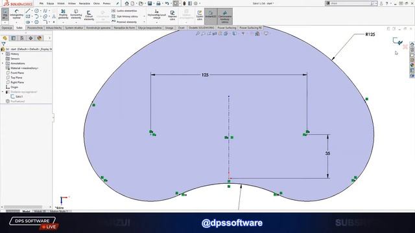Collapse the extrude feature node above Szkic1
This screenshot has height=233, width=415.
click(3, 92)
